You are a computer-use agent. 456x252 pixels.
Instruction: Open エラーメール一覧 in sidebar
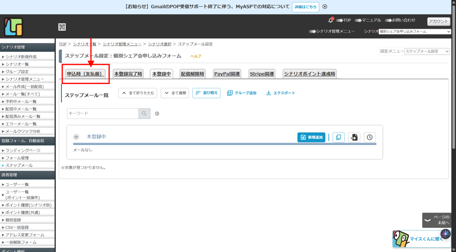[21, 124]
